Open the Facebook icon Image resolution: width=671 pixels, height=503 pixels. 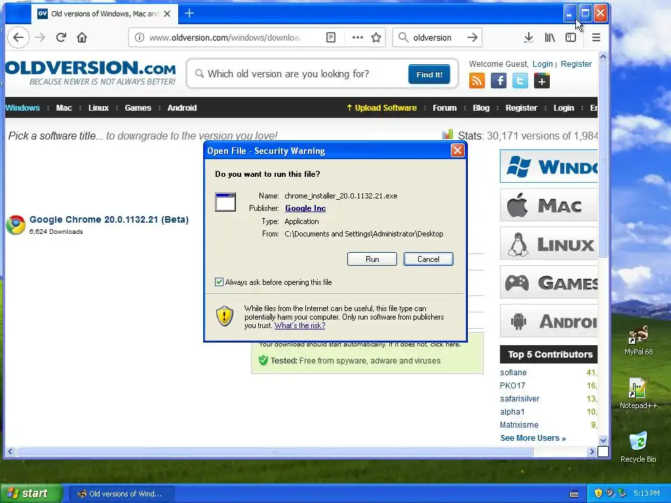499,81
